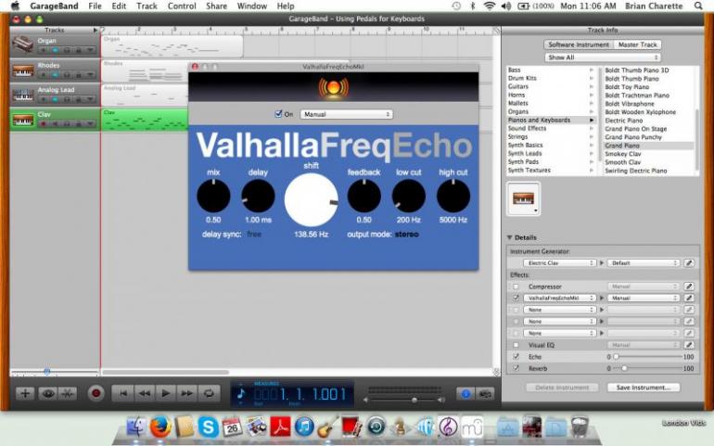Toggle the cycle region loop button
Image resolution: width=714 pixels, height=446 pixels.
coord(209,393)
